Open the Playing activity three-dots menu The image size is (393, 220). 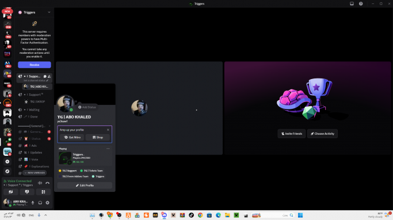click(x=108, y=148)
